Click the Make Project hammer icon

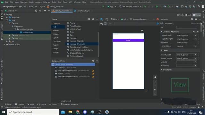pyautogui.click(x=103, y=6)
